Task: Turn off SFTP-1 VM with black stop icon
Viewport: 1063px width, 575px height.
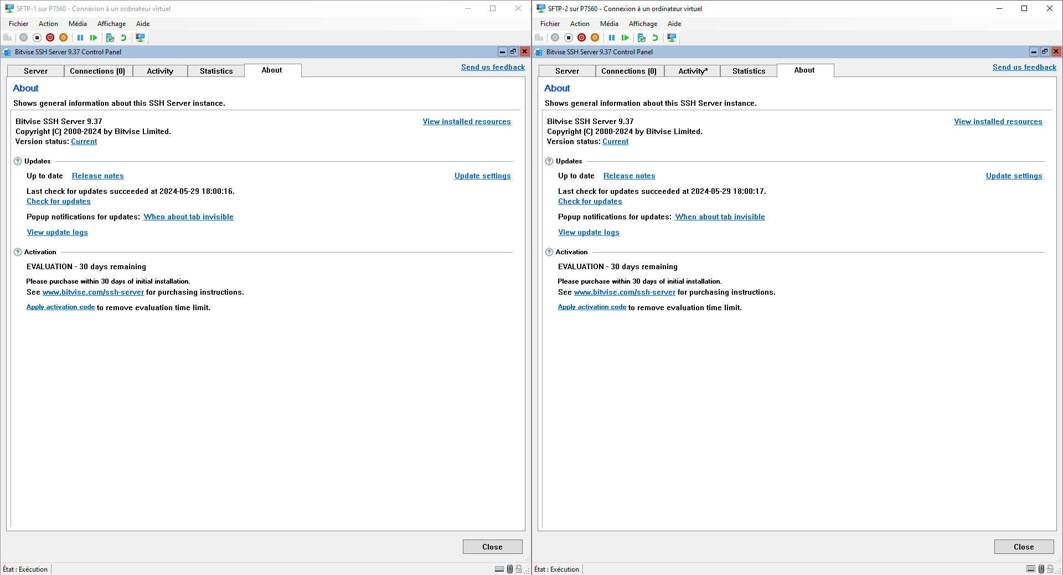Action: 37,38
